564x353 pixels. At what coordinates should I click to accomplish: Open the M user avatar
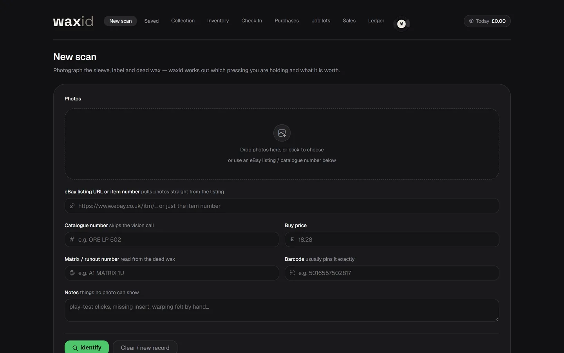coord(401,24)
